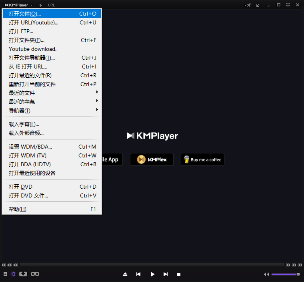Click the download box icon in control bar
Viewport: 304px width, 282px height.
[x=23, y=274]
